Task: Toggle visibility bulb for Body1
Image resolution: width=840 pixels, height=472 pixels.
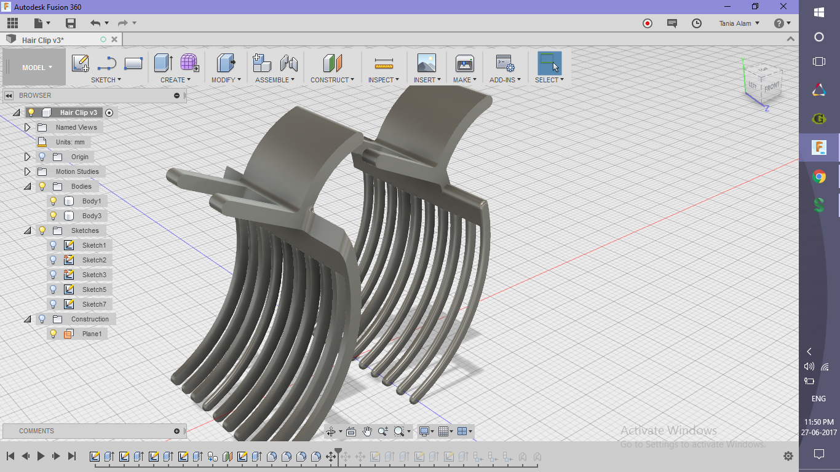Action: (53, 201)
